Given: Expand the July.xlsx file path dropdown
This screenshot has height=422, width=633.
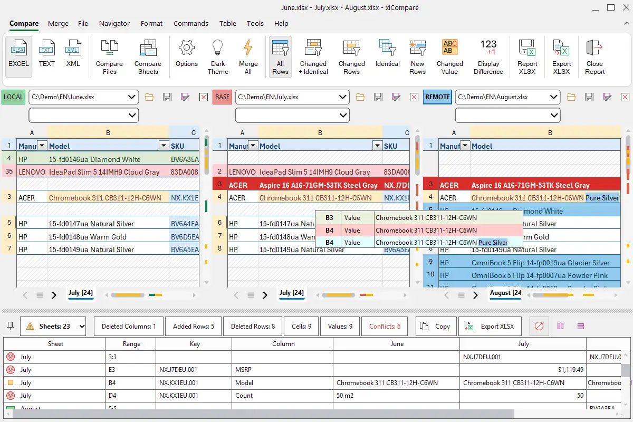Looking at the screenshot, I should [x=342, y=97].
